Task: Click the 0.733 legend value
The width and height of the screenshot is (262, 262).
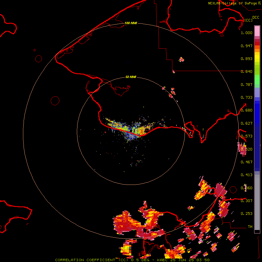Action: [247, 98]
